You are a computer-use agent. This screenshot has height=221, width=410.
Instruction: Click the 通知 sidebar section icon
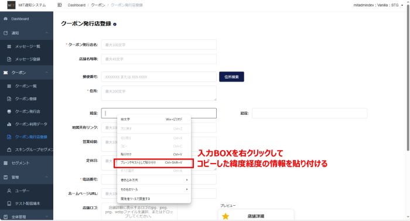[x=5, y=33]
